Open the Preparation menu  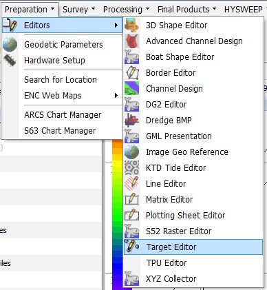(x=30, y=10)
